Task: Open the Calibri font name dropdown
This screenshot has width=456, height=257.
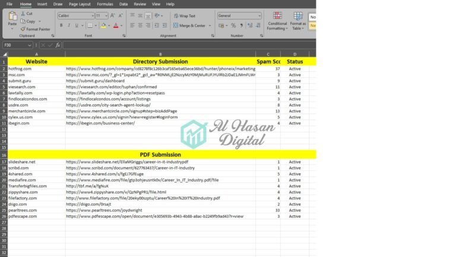Action: (x=92, y=15)
